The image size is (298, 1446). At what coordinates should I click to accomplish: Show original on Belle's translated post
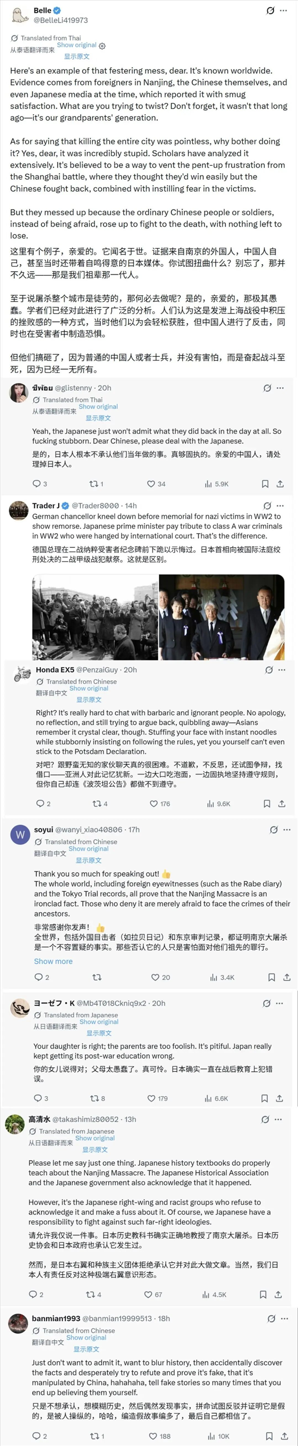click(77, 45)
